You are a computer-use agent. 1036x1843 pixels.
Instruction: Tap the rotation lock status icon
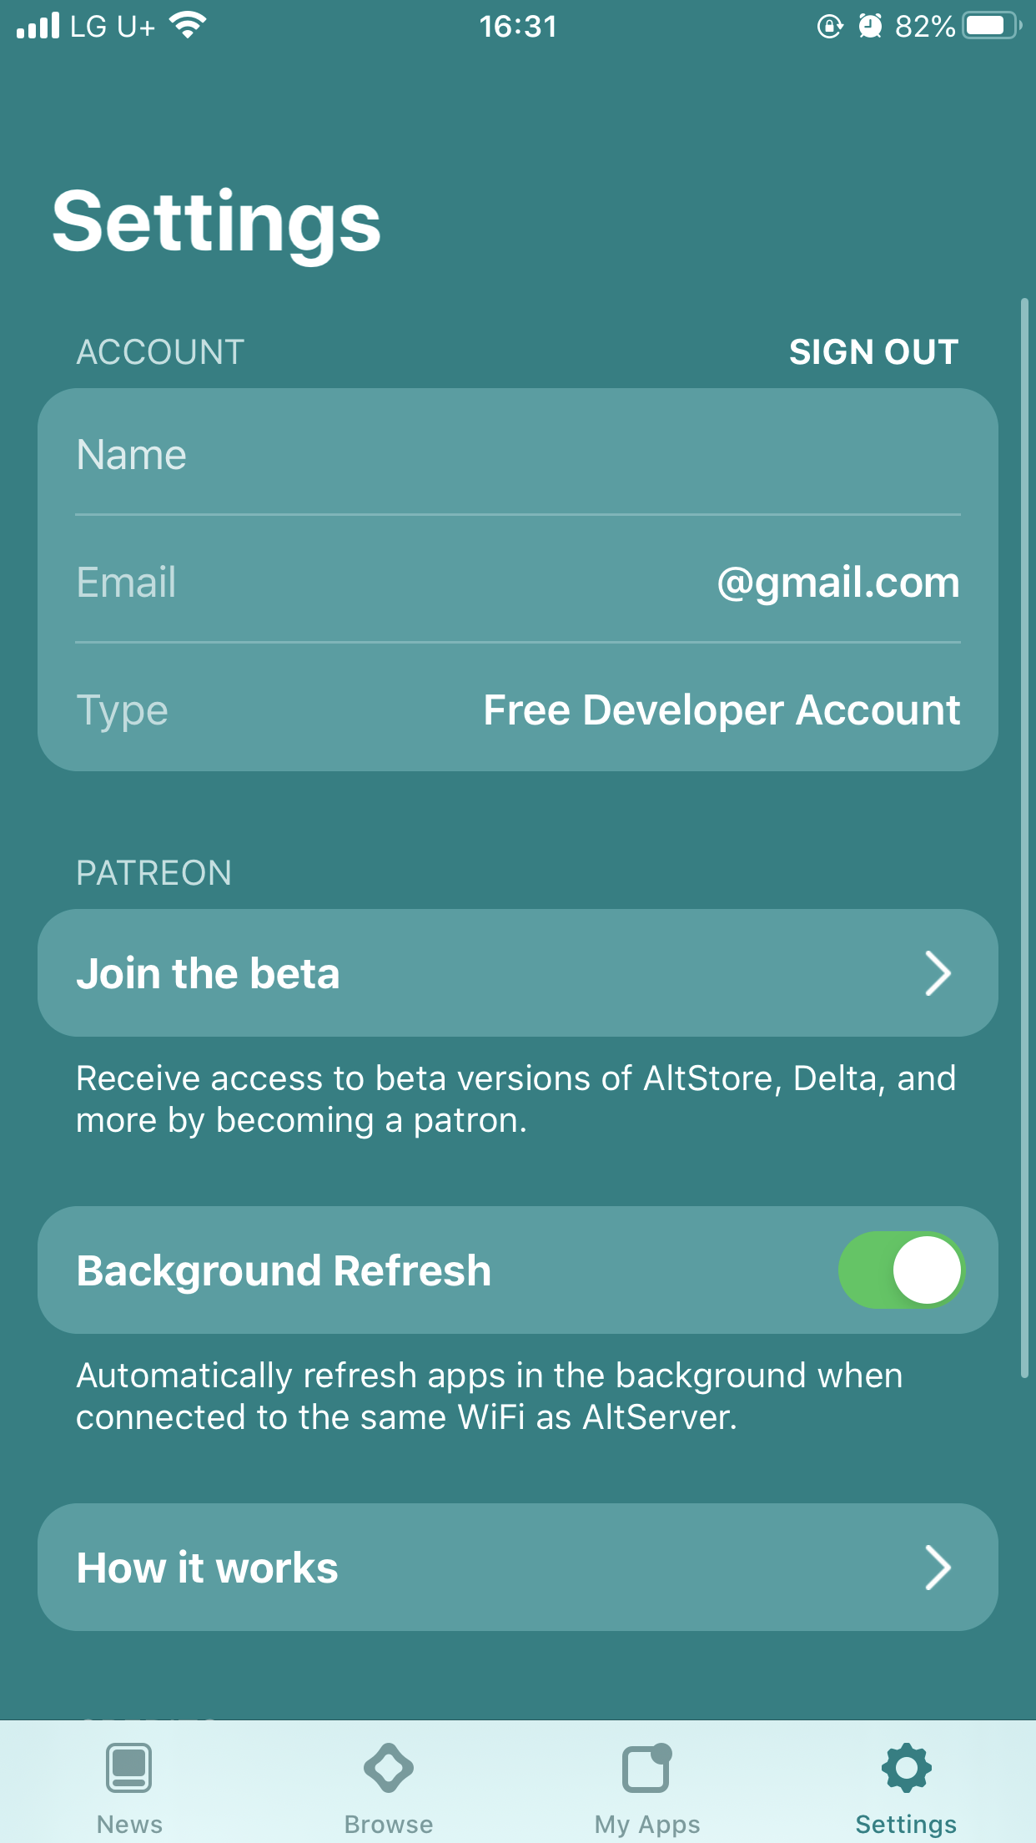coord(830,26)
